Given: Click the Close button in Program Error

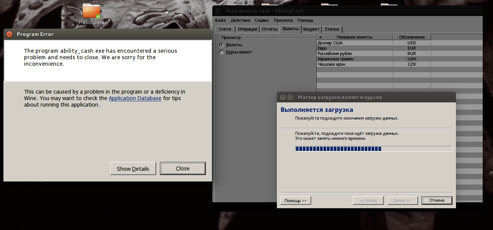Looking at the screenshot, I should 183,168.
